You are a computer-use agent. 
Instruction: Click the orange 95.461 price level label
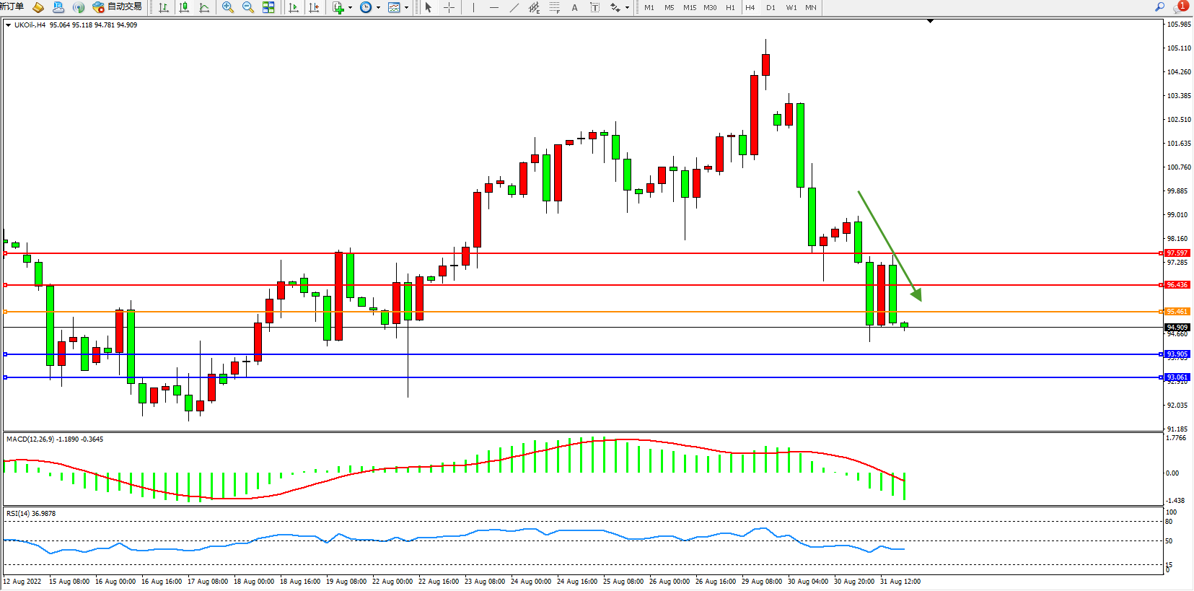click(1177, 312)
